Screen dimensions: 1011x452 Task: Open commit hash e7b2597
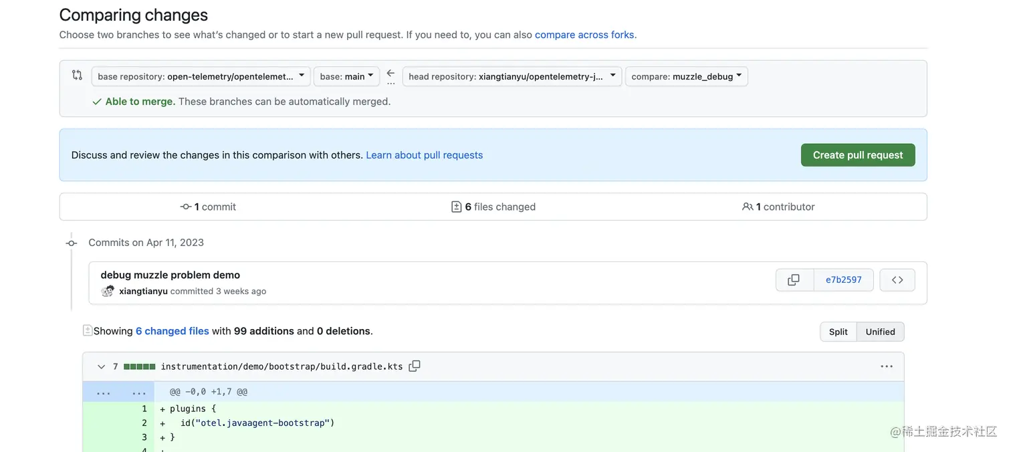tap(843, 280)
